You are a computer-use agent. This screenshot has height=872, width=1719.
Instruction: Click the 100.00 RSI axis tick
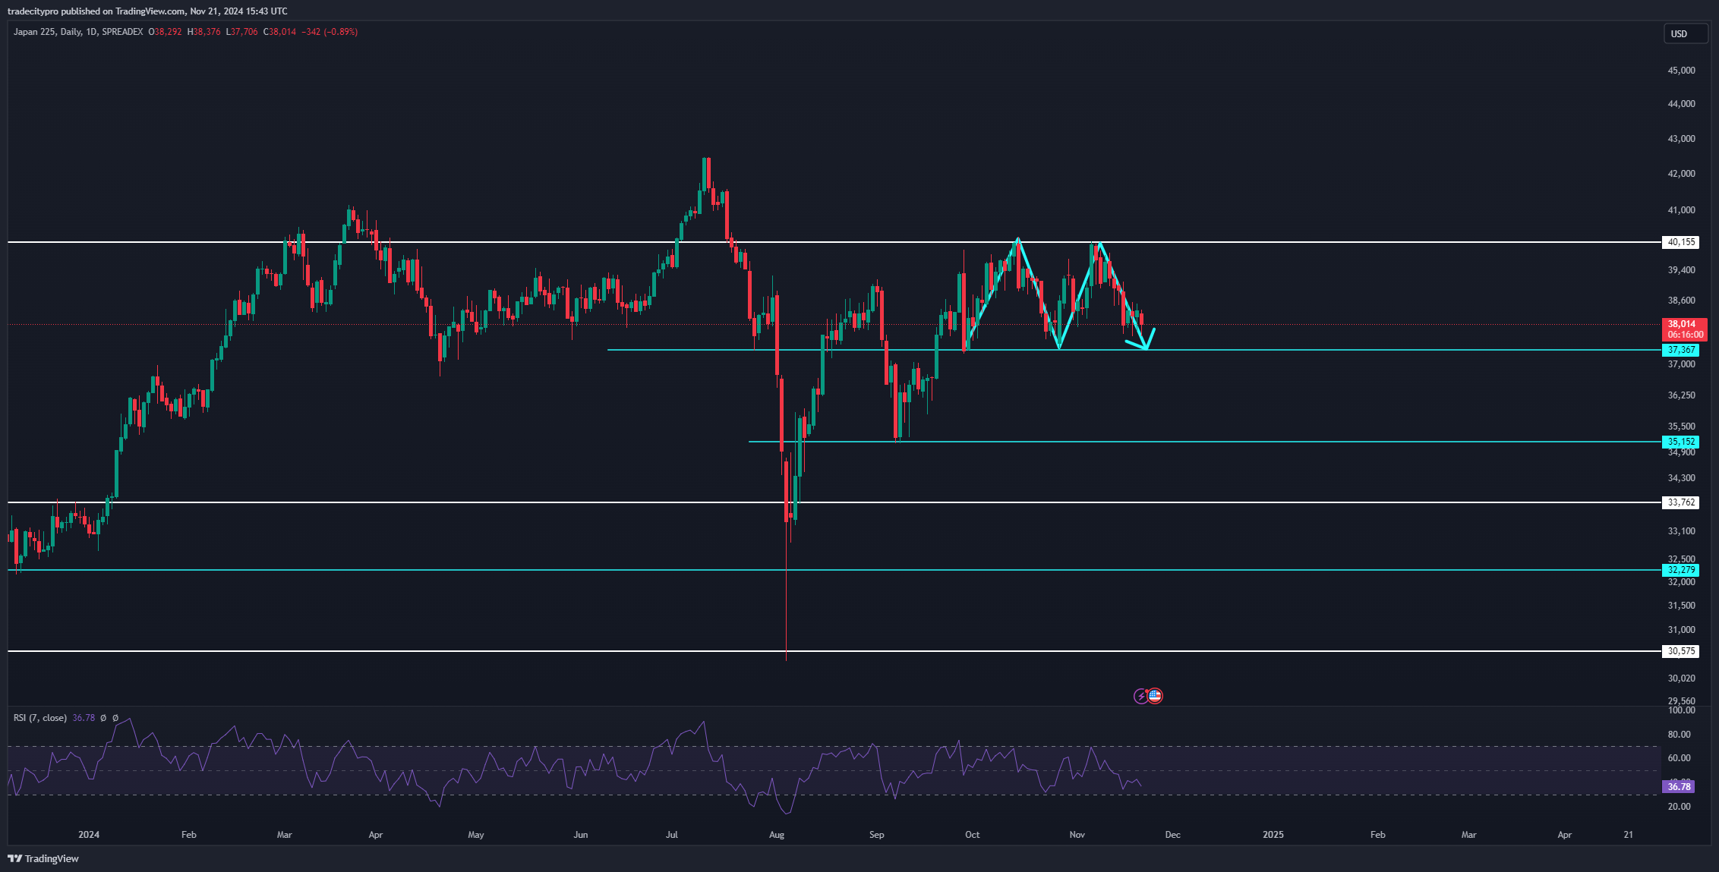pos(1681,710)
